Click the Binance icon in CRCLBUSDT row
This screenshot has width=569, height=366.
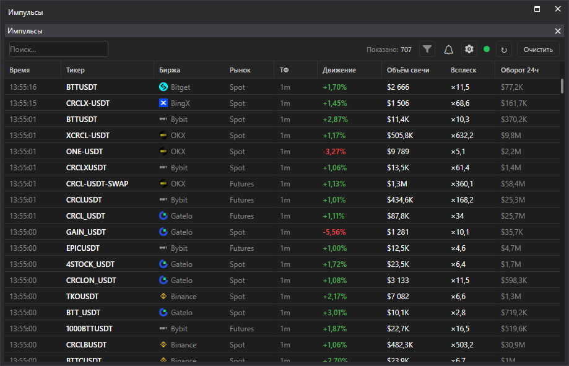[163, 344]
